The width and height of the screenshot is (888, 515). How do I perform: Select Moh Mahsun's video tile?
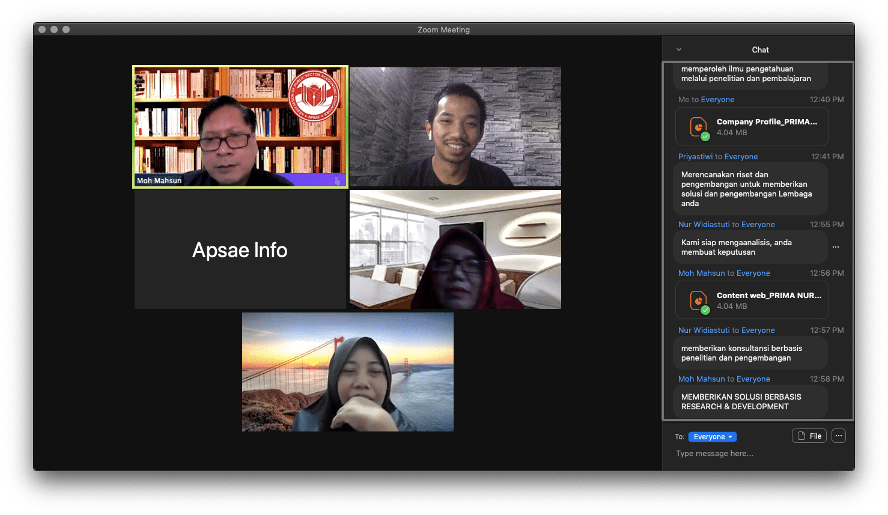coord(240,127)
